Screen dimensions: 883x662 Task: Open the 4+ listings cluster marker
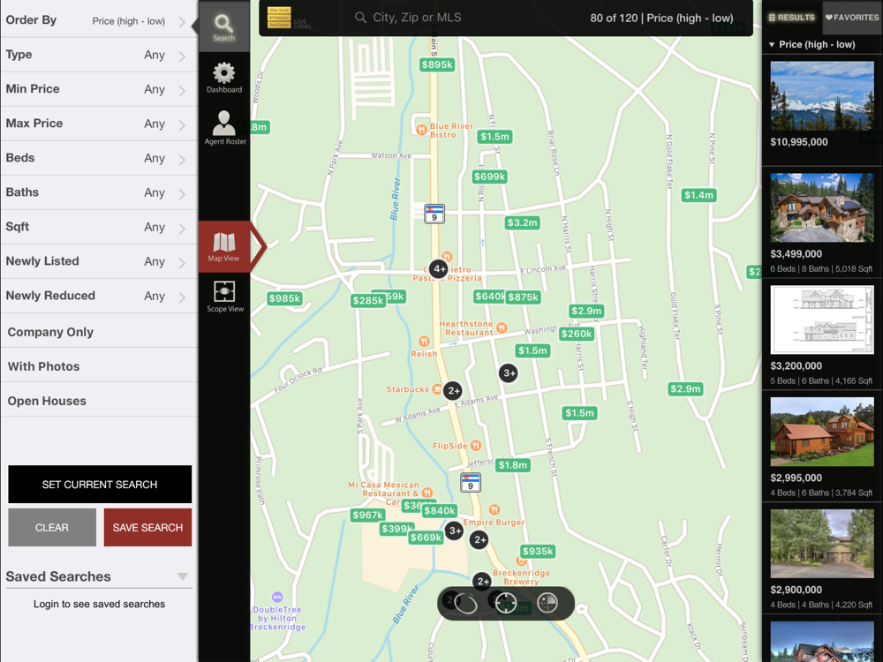(x=439, y=269)
